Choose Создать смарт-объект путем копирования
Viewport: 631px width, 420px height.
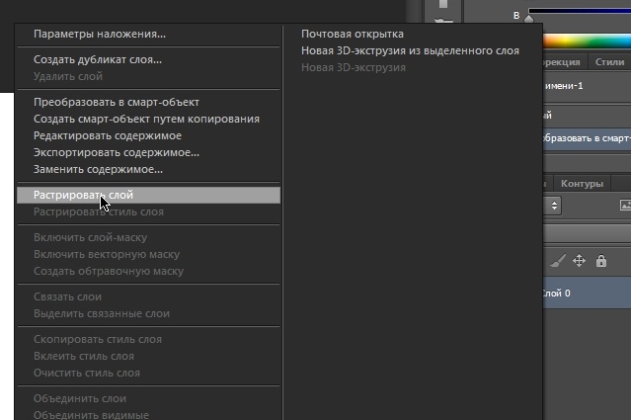[x=146, y=120]
